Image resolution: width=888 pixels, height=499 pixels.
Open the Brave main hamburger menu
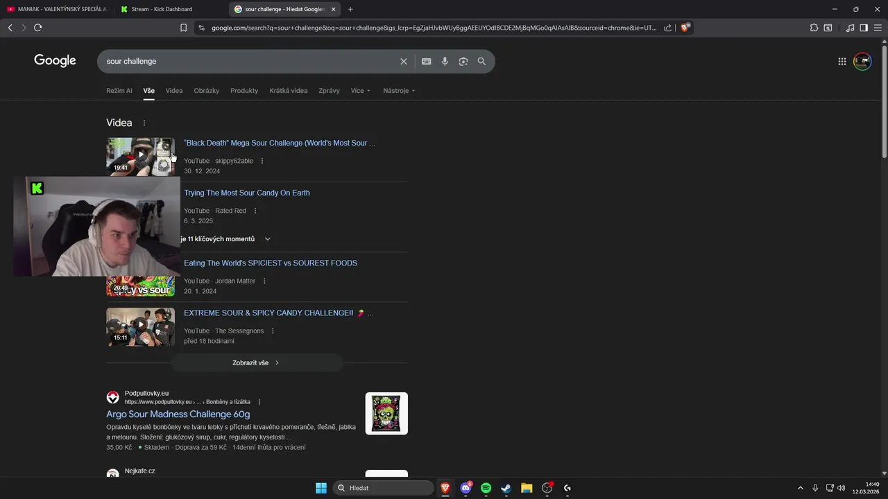tap(878, 28)
